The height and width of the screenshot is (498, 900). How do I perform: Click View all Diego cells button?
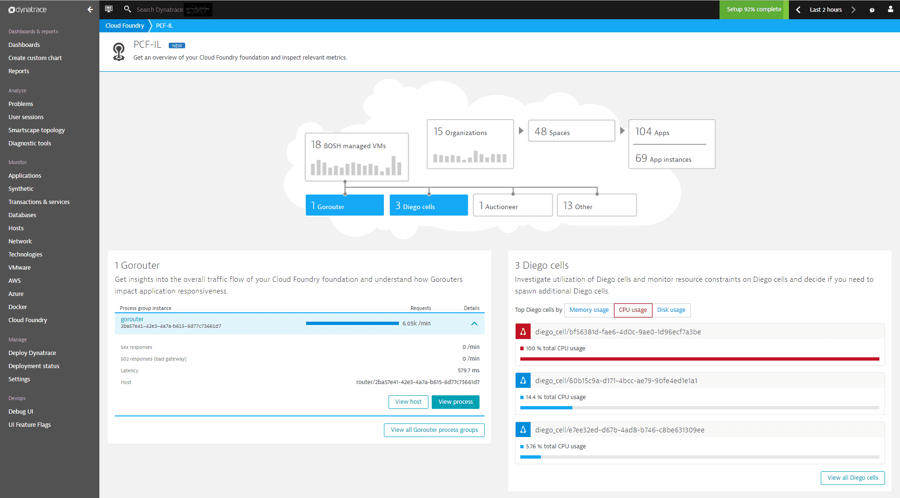point(853,478)
